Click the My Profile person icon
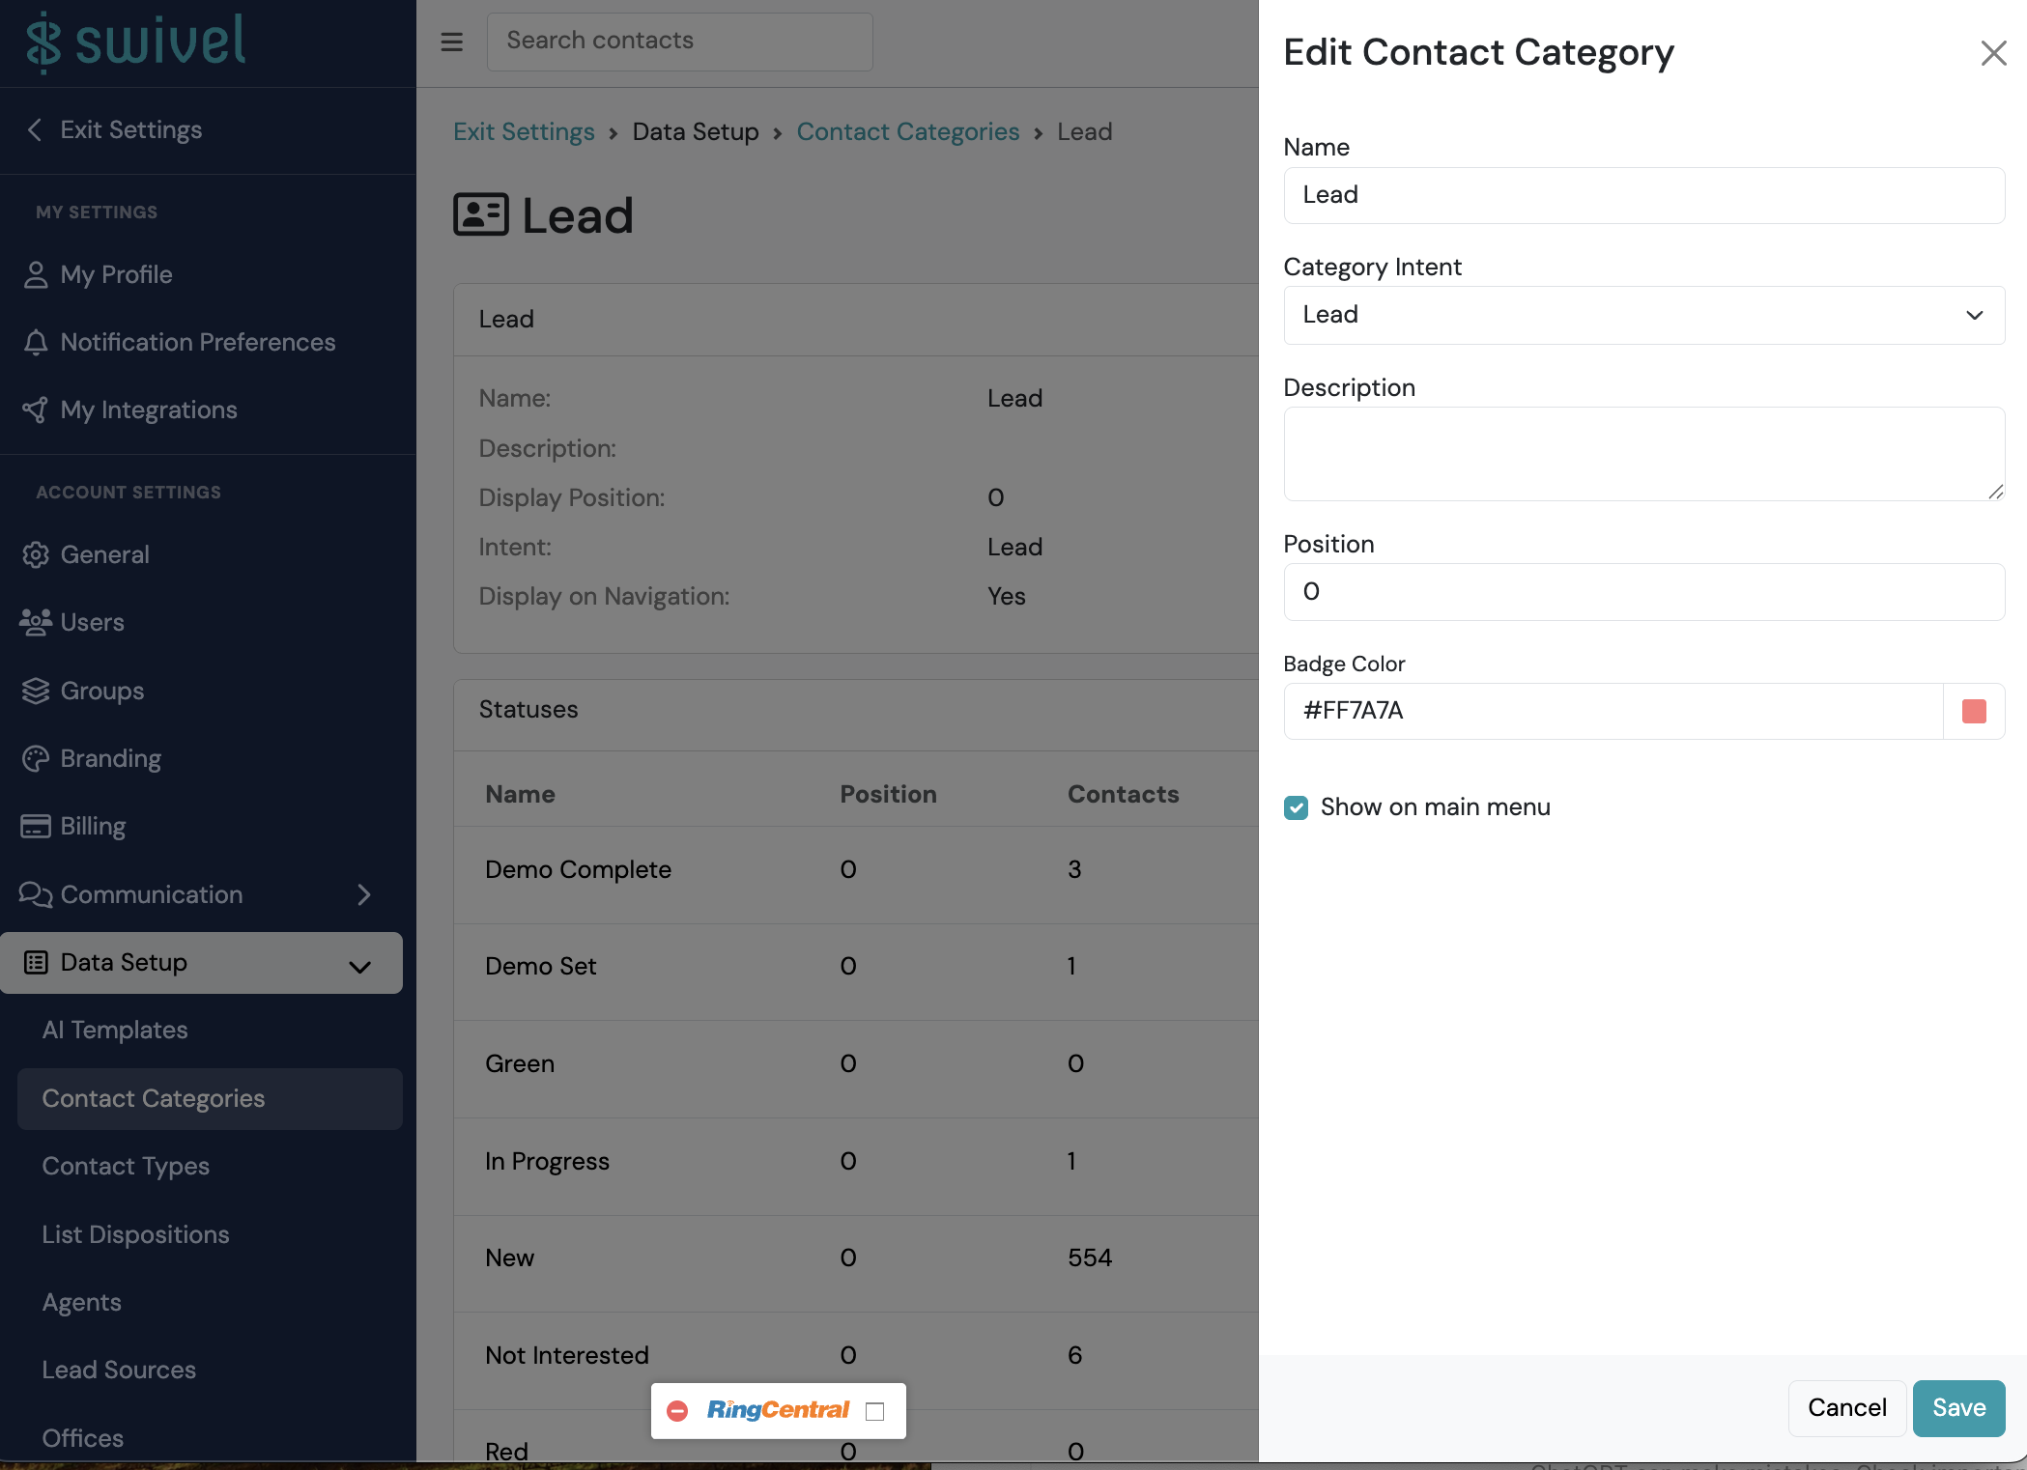The height and width of the screenshot is (1470, 2027). pyautogui.click(x=36, y=275)
